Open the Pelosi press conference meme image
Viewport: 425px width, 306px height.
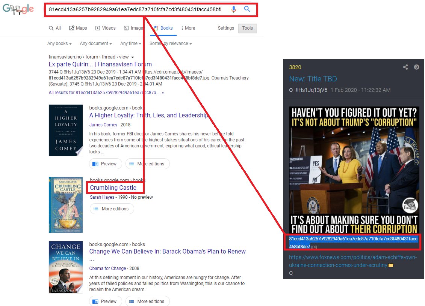tap(354, 170)
